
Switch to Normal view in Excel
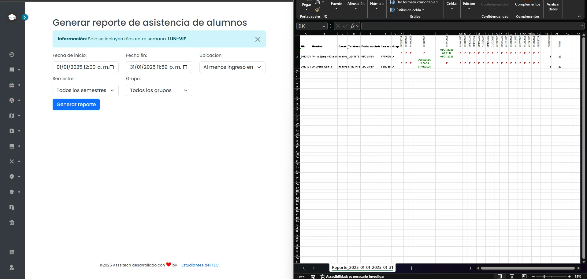tap(500, 277)
